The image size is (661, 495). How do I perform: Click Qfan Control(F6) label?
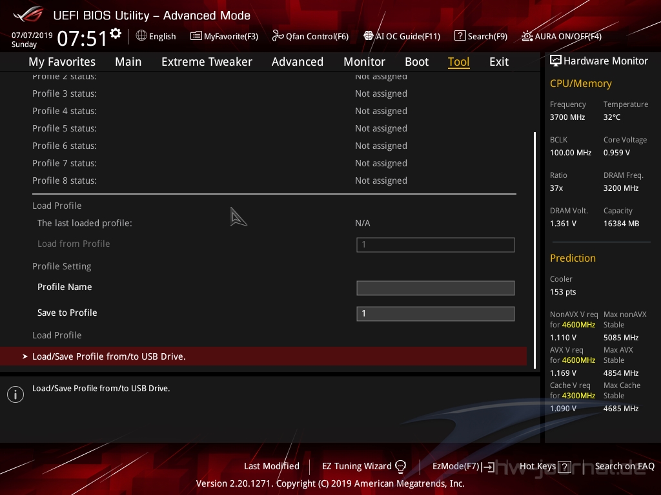[317, 36]
